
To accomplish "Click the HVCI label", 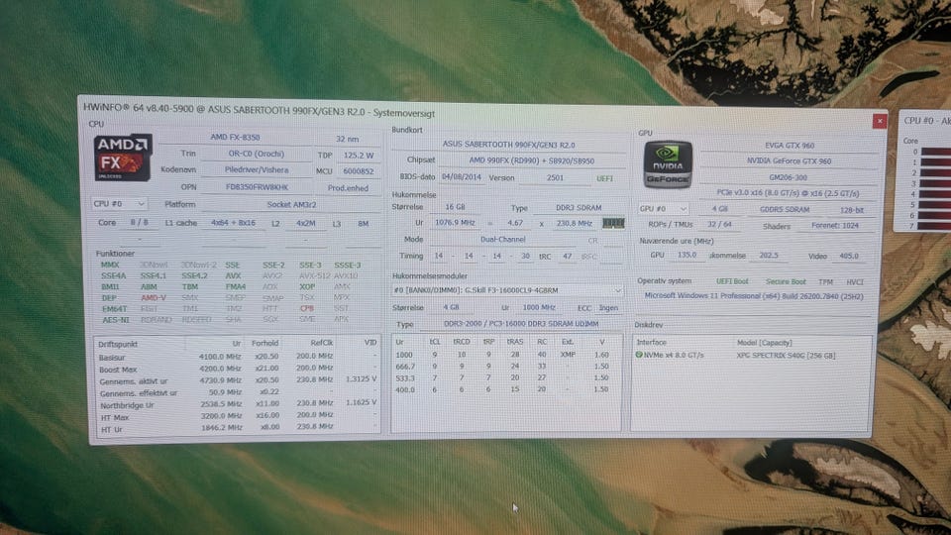I will [x=855, y=282].
